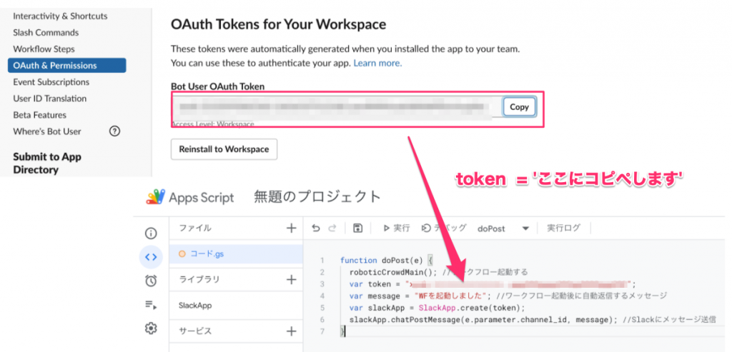Add a library with plus icon

292,279
